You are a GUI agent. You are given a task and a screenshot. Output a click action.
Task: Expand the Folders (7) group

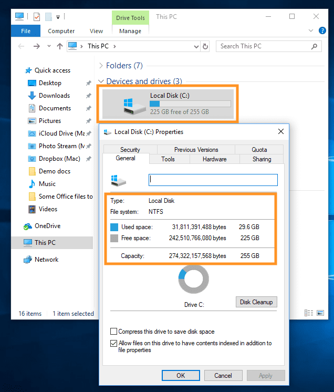click(x=101, y=66)
